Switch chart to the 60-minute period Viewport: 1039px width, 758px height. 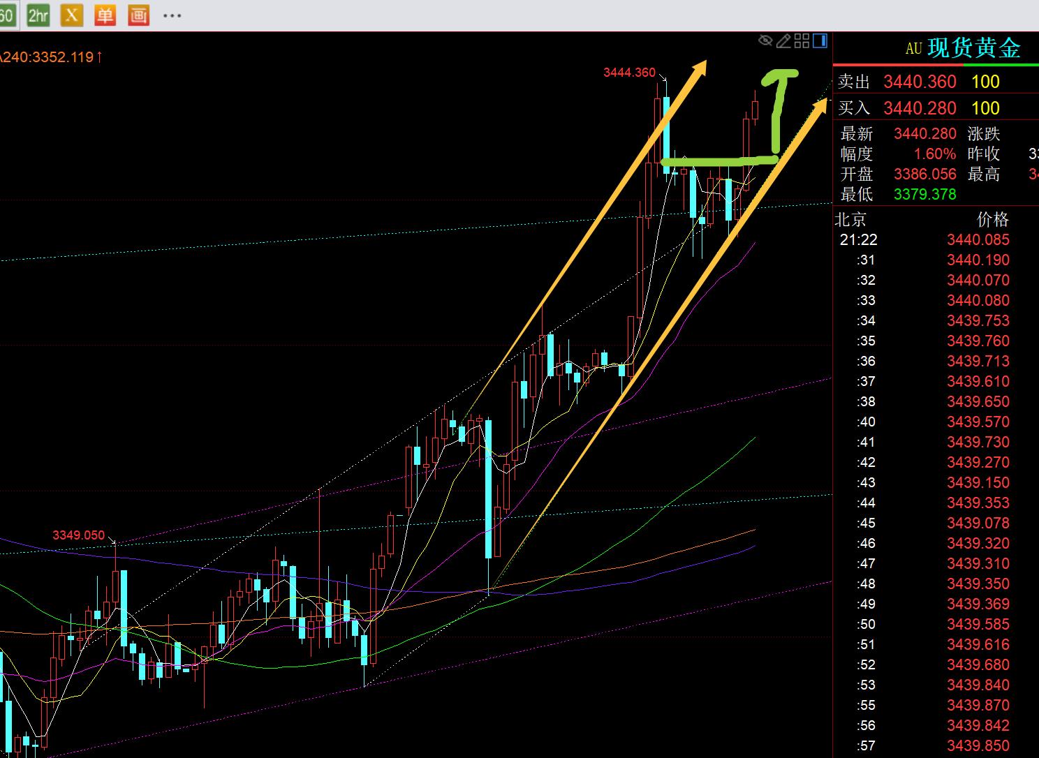6,15
